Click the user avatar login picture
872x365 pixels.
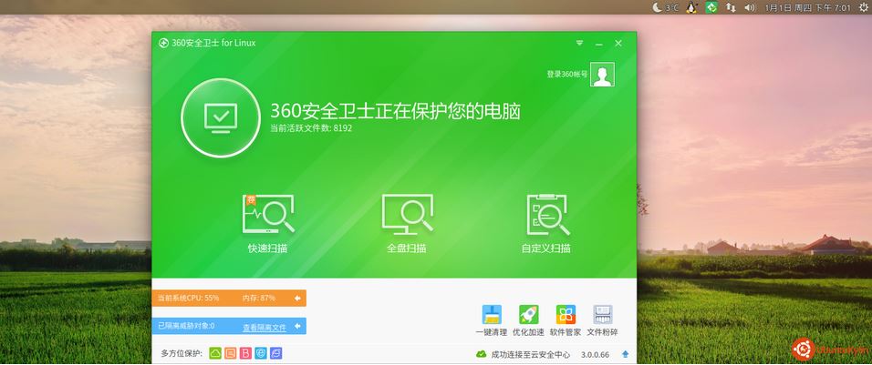[x=602, y=75]
